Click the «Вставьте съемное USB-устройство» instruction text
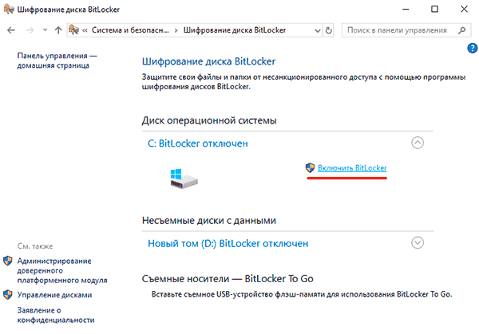 [x=302, y=294]
